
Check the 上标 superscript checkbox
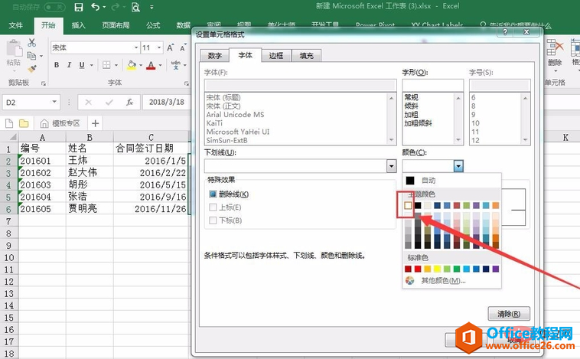coord(213,207)
